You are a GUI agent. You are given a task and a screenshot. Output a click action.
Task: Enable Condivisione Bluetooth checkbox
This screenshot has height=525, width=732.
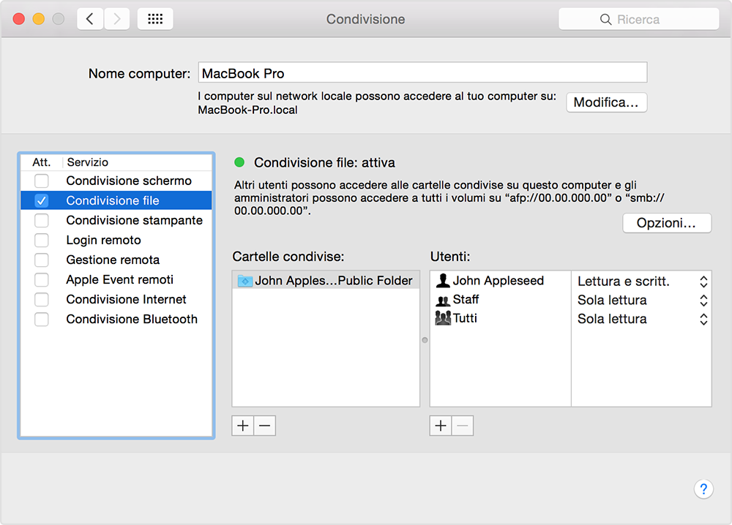pyautogui.click(x=42, y=320)
